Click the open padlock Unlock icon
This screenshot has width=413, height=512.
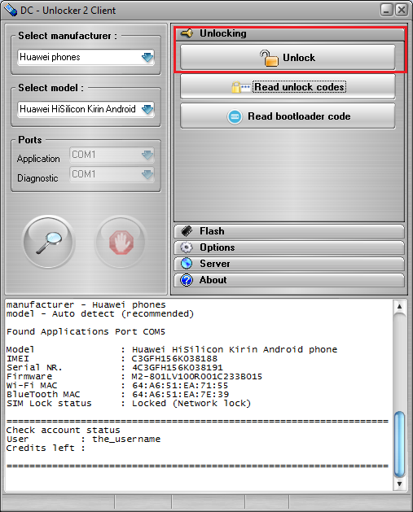pos(269,58)
